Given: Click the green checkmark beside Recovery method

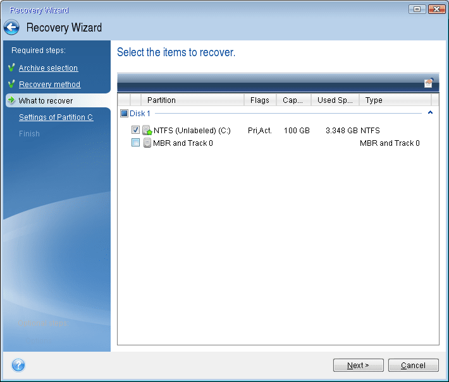Looking at the screenshot, I should [11, 85].
